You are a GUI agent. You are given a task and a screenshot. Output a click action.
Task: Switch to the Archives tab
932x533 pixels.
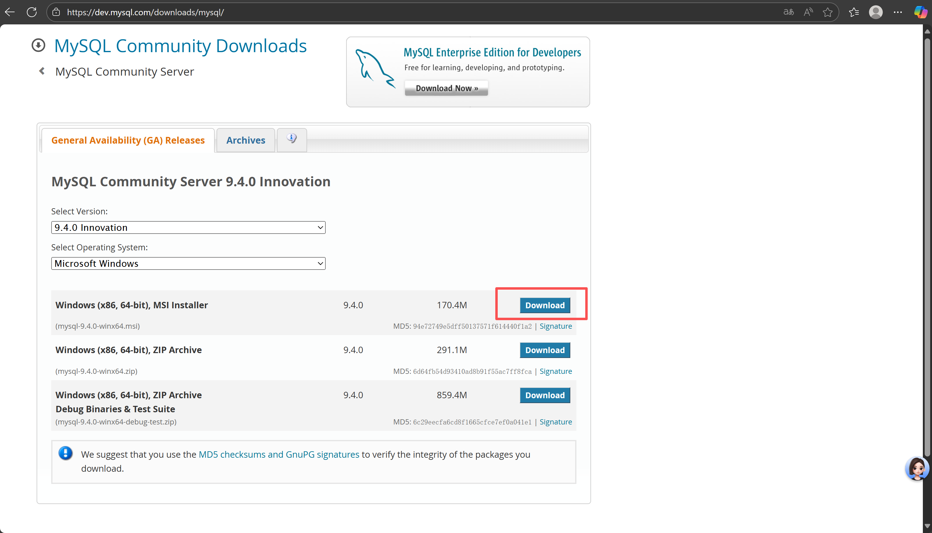coord(246,140)
